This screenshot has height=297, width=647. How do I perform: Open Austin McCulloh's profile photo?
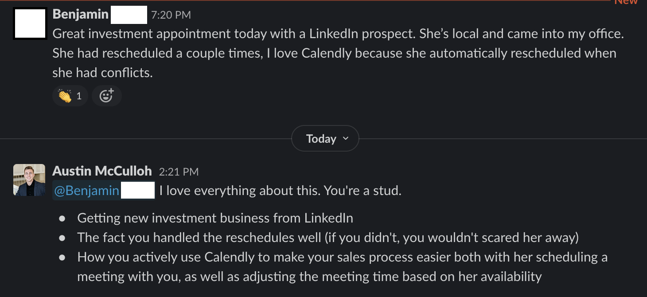(29, 180)
